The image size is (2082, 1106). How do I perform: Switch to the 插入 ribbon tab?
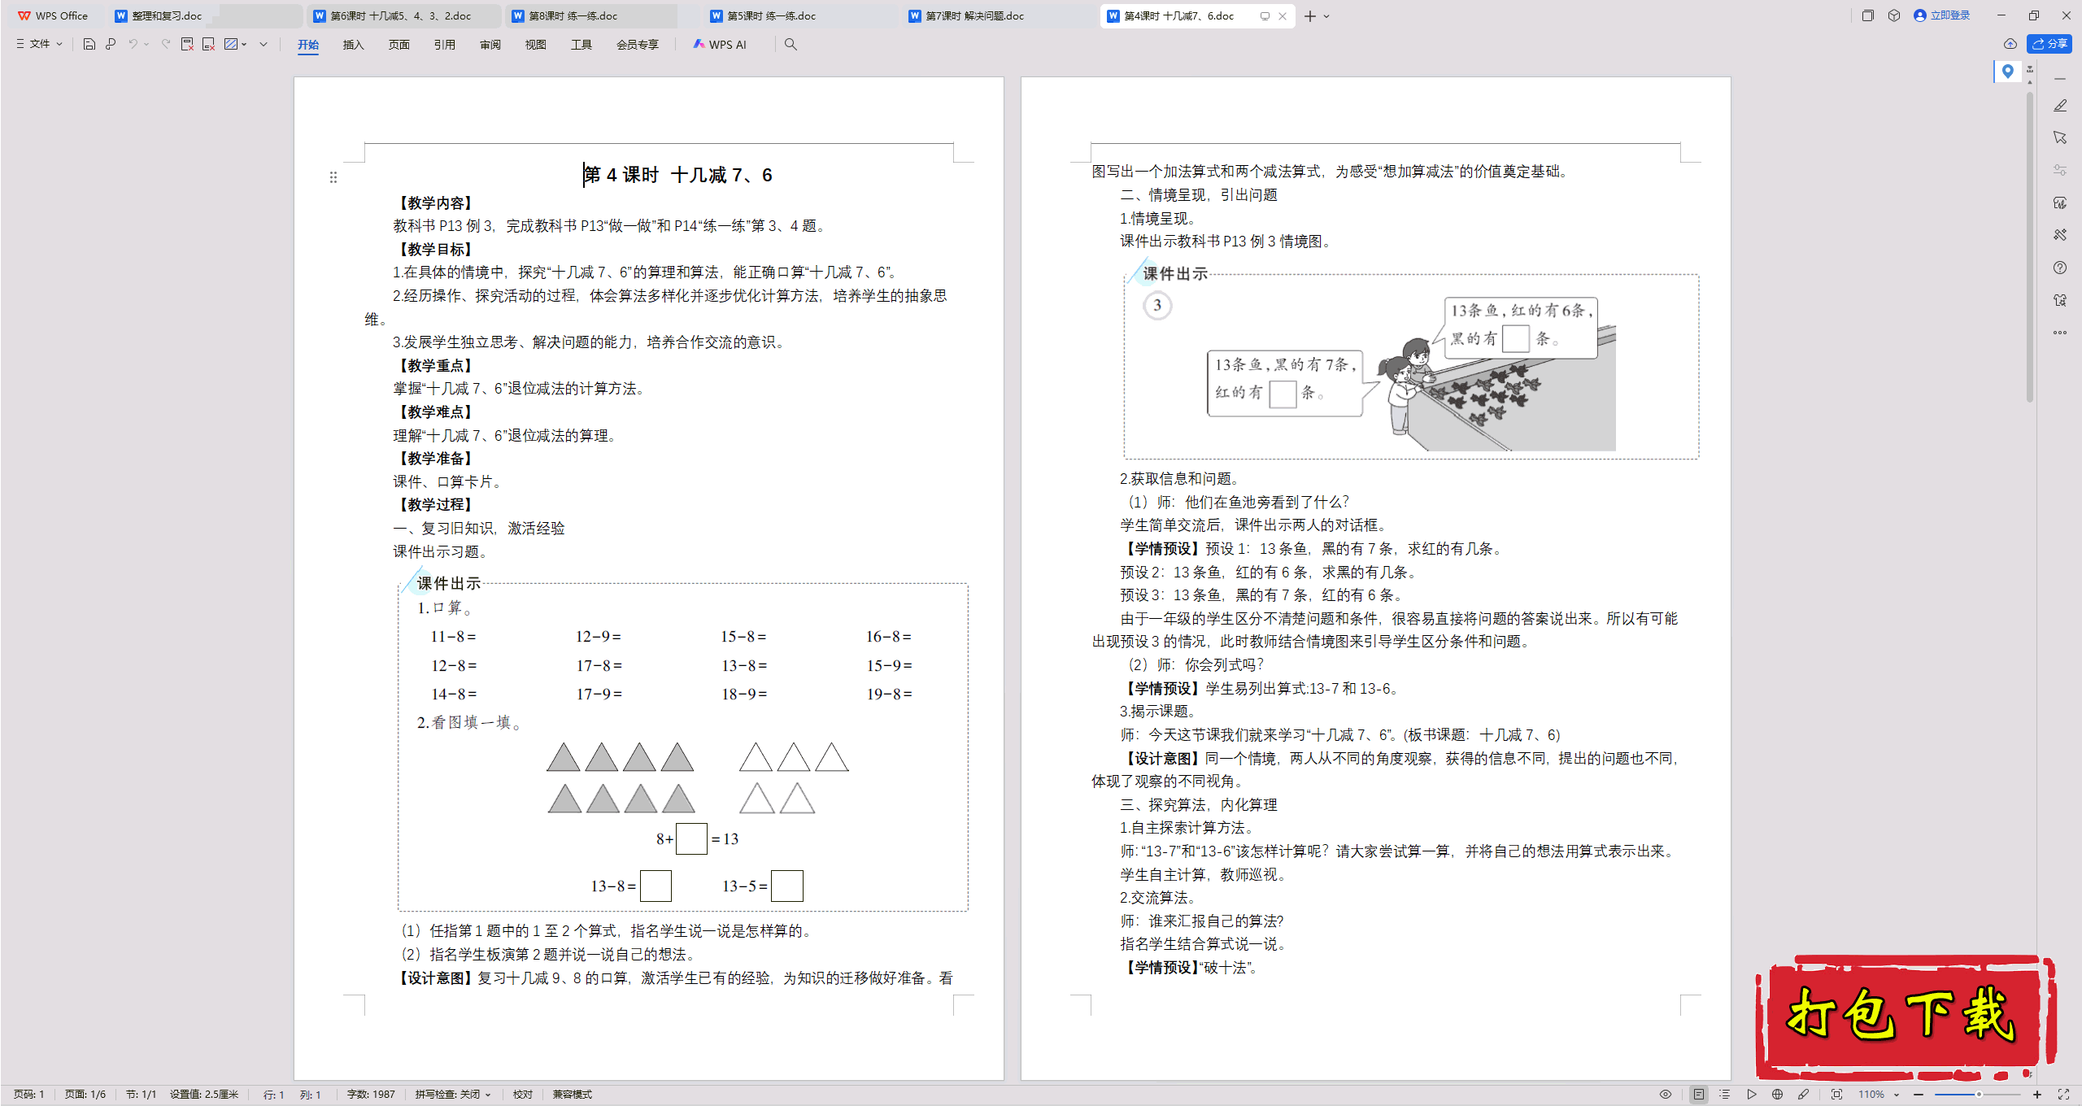tap(353, 45)
